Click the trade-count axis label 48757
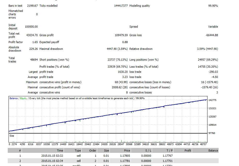The image size is (239, 166). 203,144
